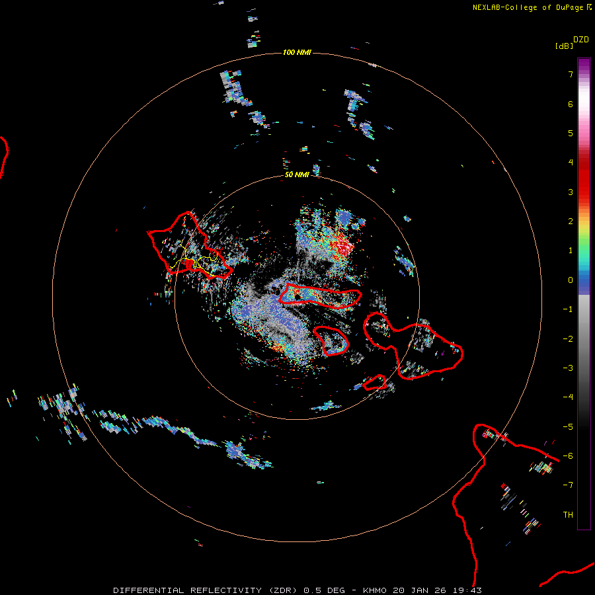Viewport: 595px width, 595px height.
Task: Select the 0 dB scale value
Action: point(571,280)
